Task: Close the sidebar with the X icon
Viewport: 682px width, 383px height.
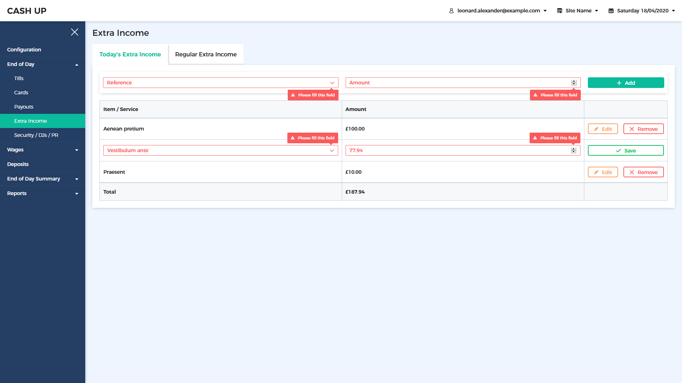Action: coord(75,32)
